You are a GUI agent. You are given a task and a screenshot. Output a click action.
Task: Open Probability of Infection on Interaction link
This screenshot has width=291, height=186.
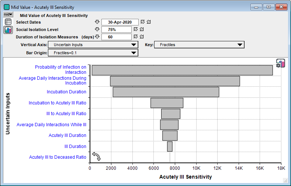pyautogui.click(x=60, y=70)
